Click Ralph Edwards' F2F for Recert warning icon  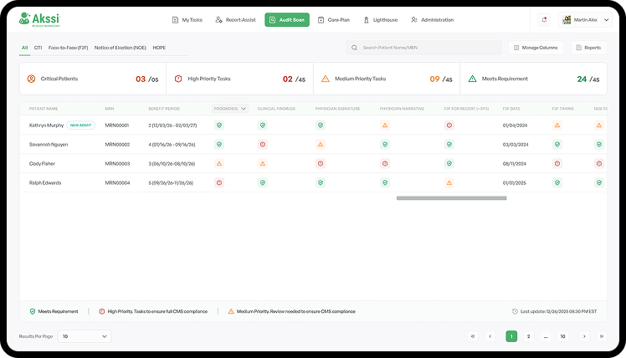[449, 183]
